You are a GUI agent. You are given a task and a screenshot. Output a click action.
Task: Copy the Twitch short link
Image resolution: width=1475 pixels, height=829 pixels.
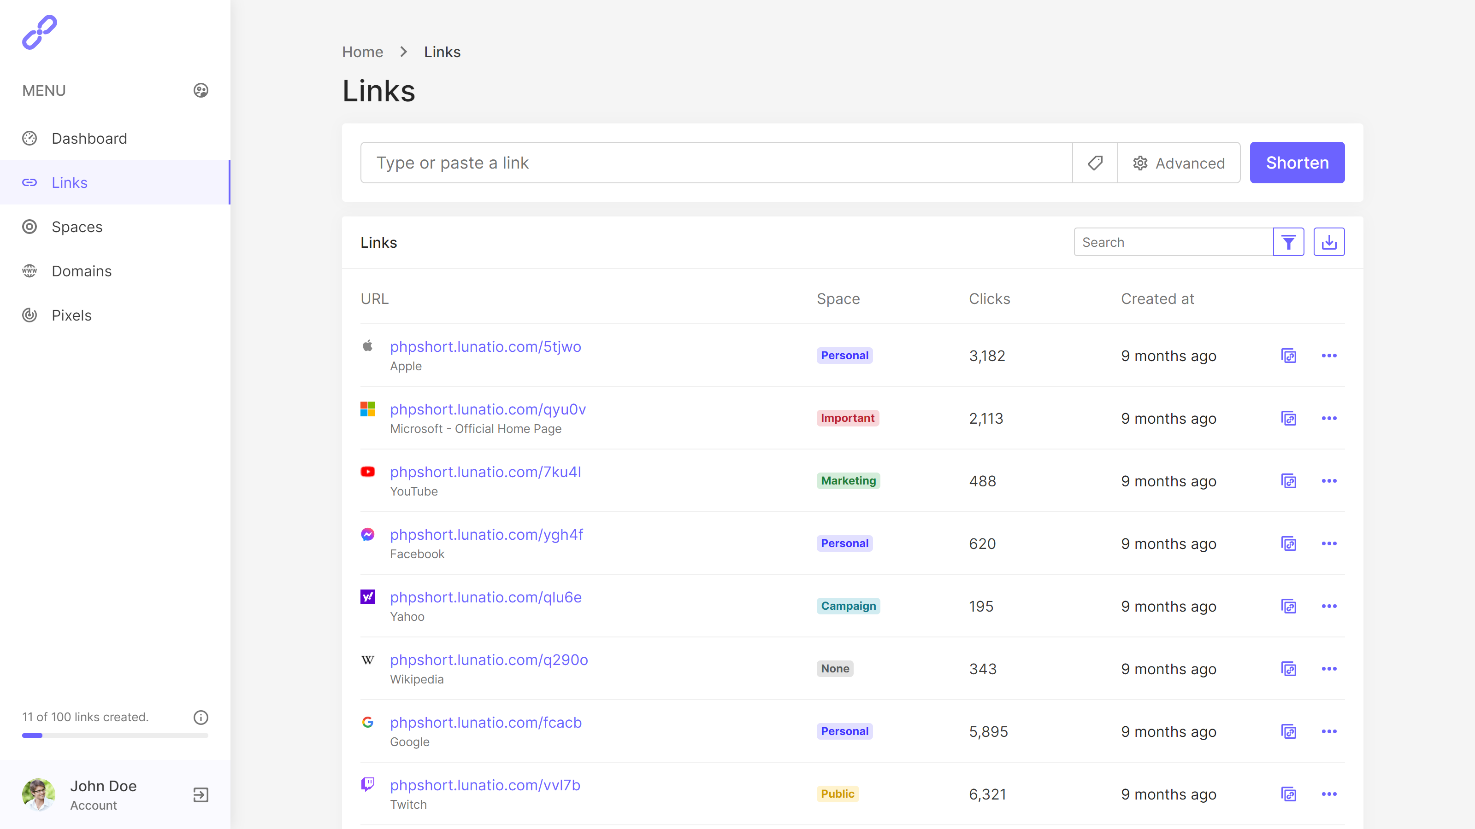(1289, 794)
